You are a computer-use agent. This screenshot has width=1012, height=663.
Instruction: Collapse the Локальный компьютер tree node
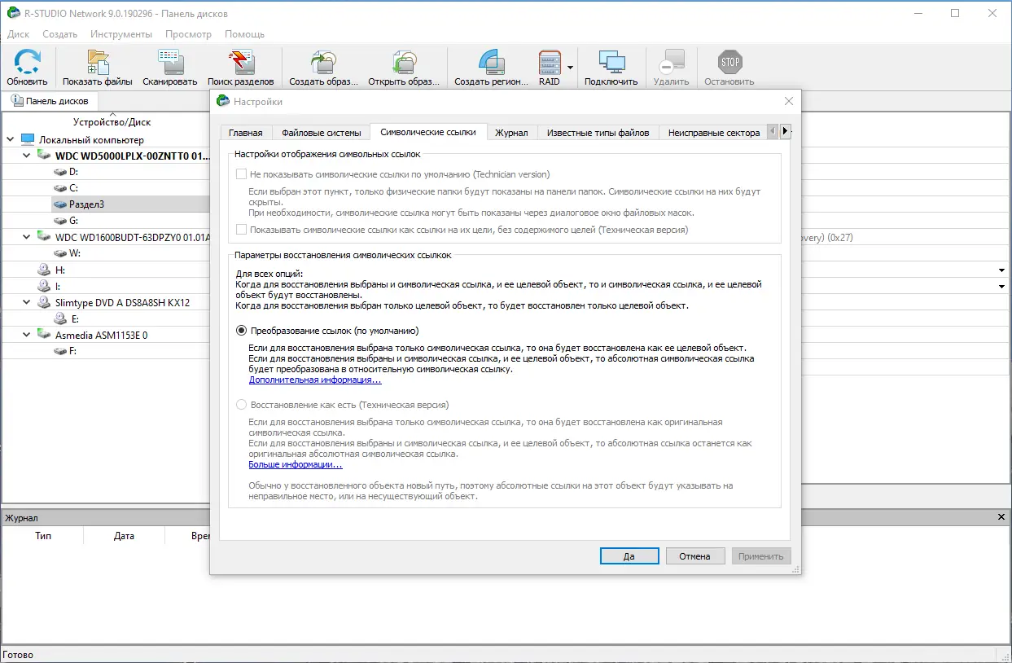click(x=10, y=139)
